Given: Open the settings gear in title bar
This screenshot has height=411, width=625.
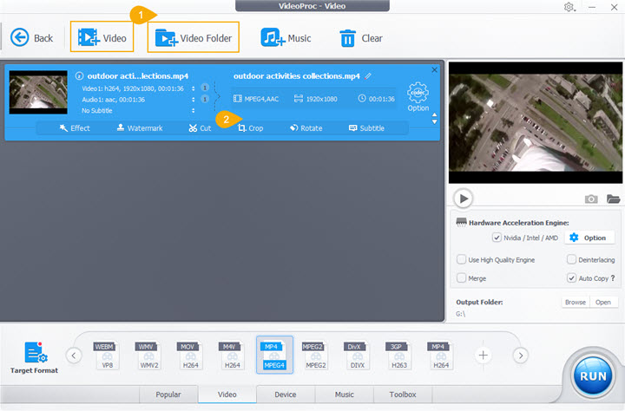Looking at the screenshot, I should (569, 7).
